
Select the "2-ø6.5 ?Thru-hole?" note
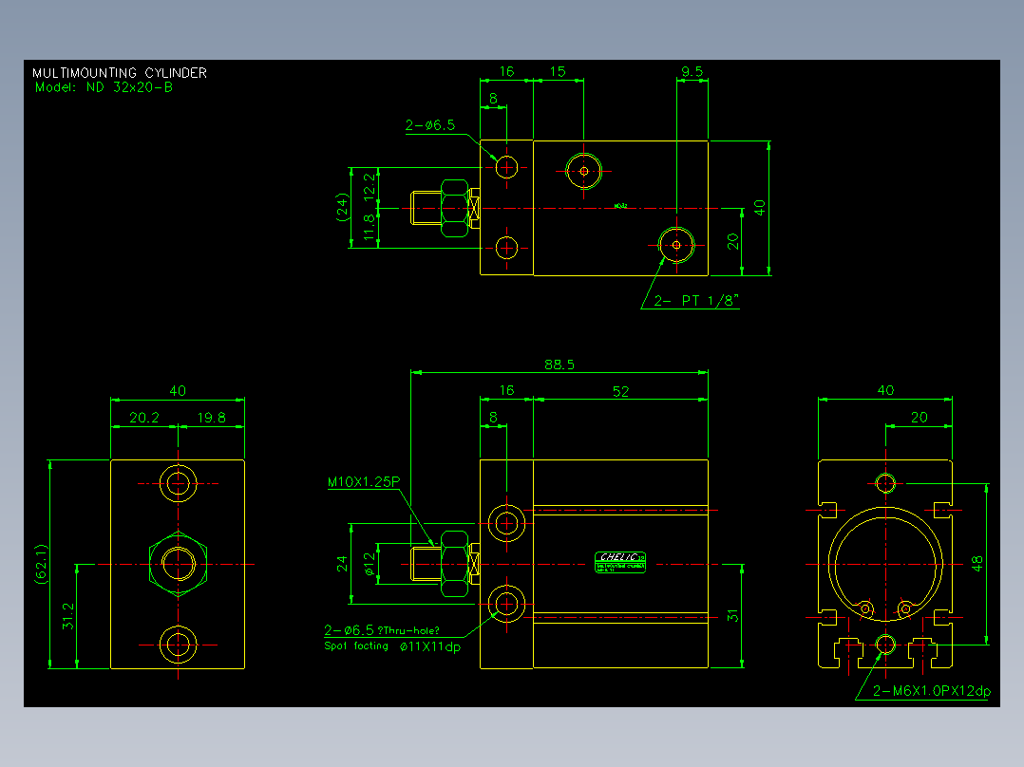(x=382, y=630)
